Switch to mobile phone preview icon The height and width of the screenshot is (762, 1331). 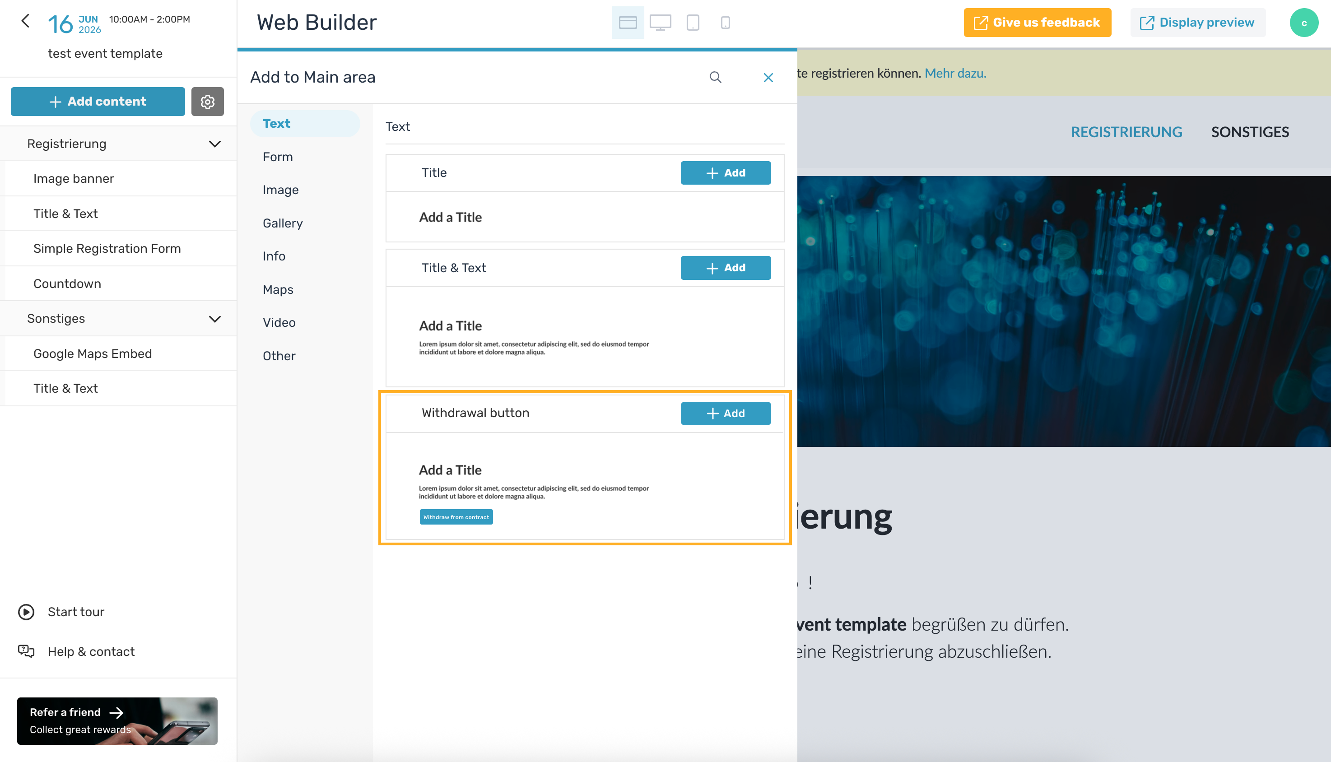click(x=725, y=23)
